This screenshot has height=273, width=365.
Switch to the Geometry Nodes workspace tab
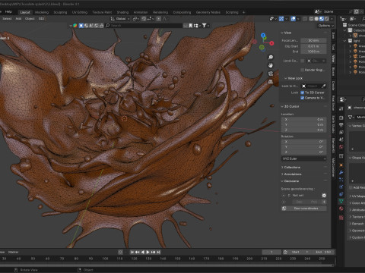coord(208,12)
